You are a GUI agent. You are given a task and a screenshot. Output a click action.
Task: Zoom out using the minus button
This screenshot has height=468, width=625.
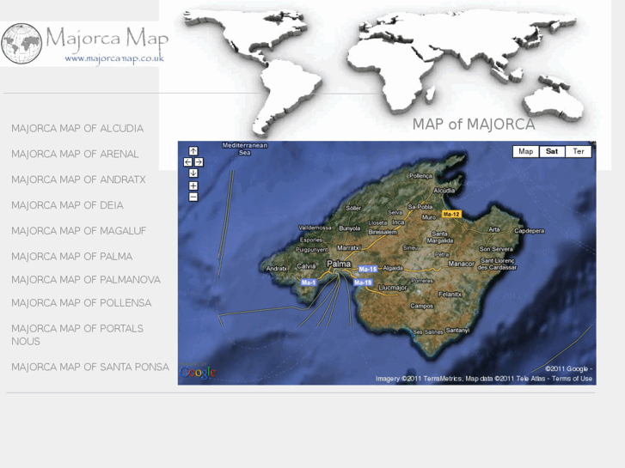coord(193,197)
